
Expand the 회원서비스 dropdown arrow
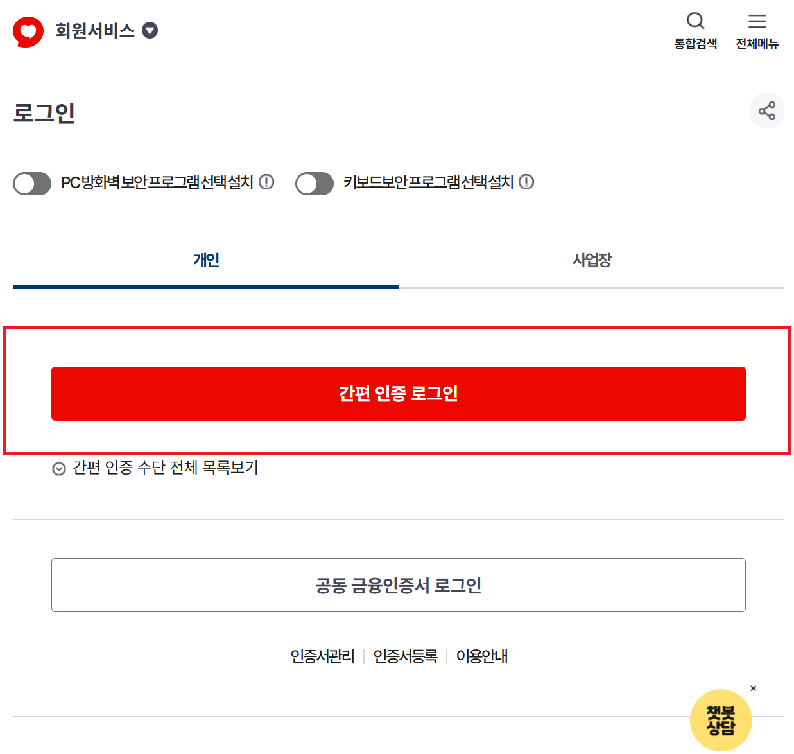[x=149, y=30]
